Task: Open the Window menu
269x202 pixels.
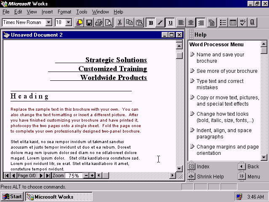Action: pos(100,12)
